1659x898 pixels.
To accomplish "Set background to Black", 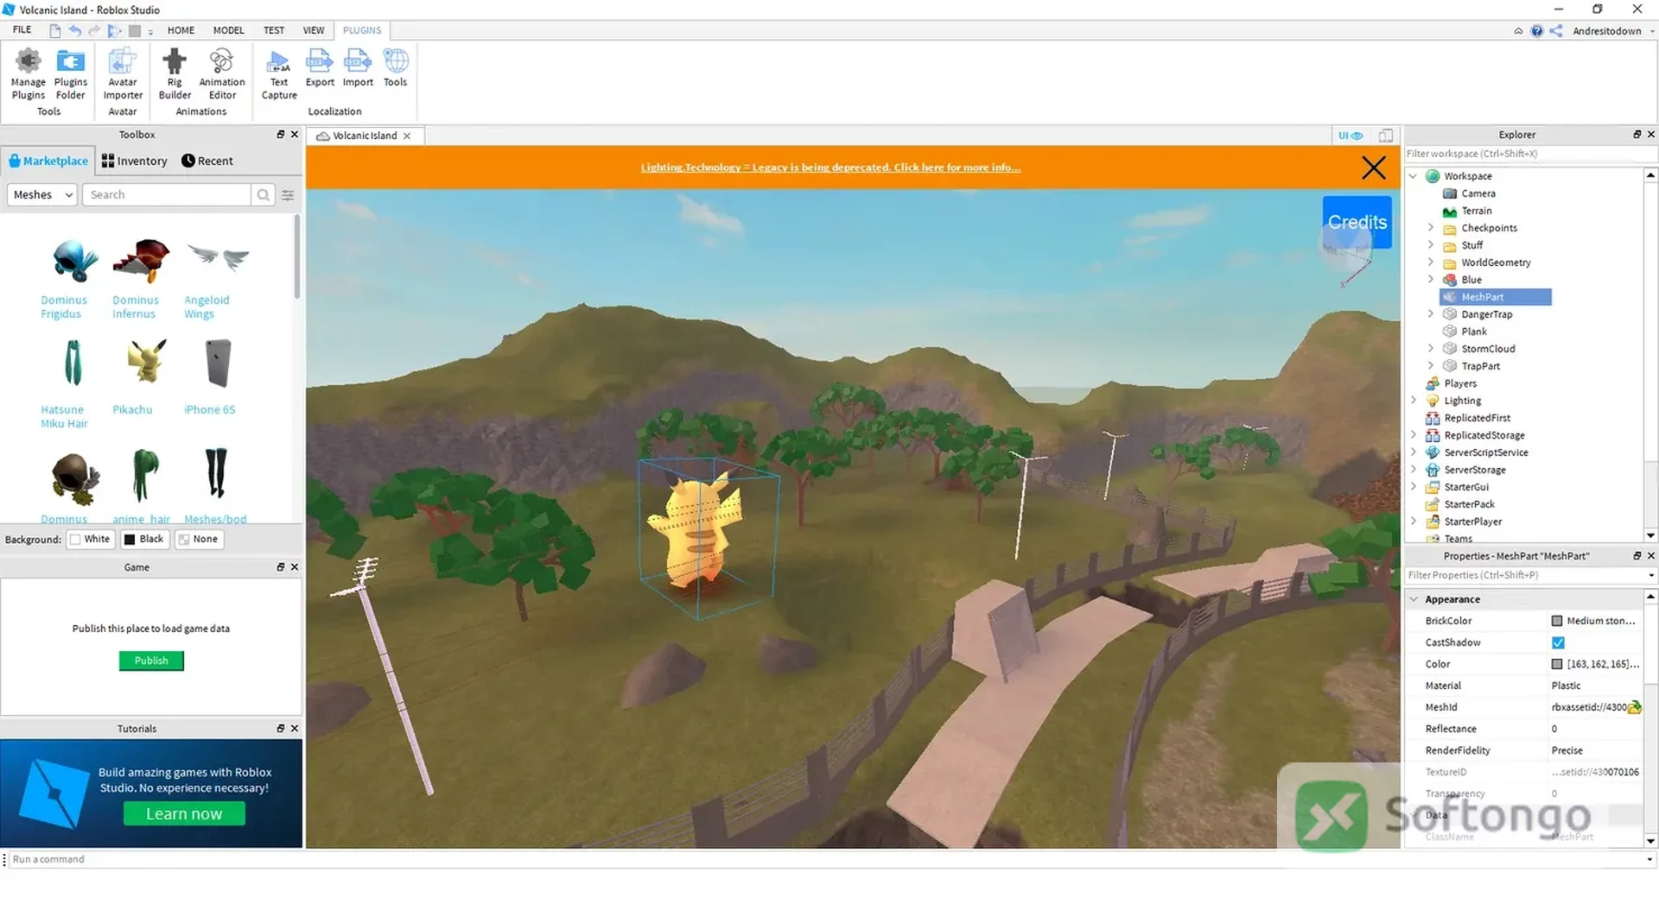I will point(143,540).
